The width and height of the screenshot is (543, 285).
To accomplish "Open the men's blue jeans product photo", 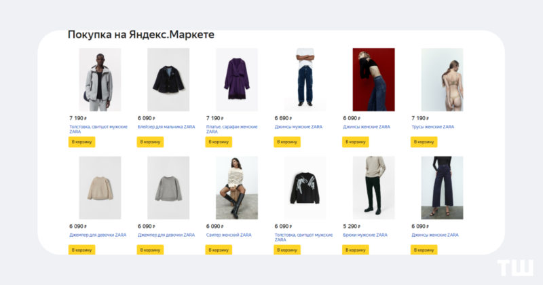I will coord(305,79).
